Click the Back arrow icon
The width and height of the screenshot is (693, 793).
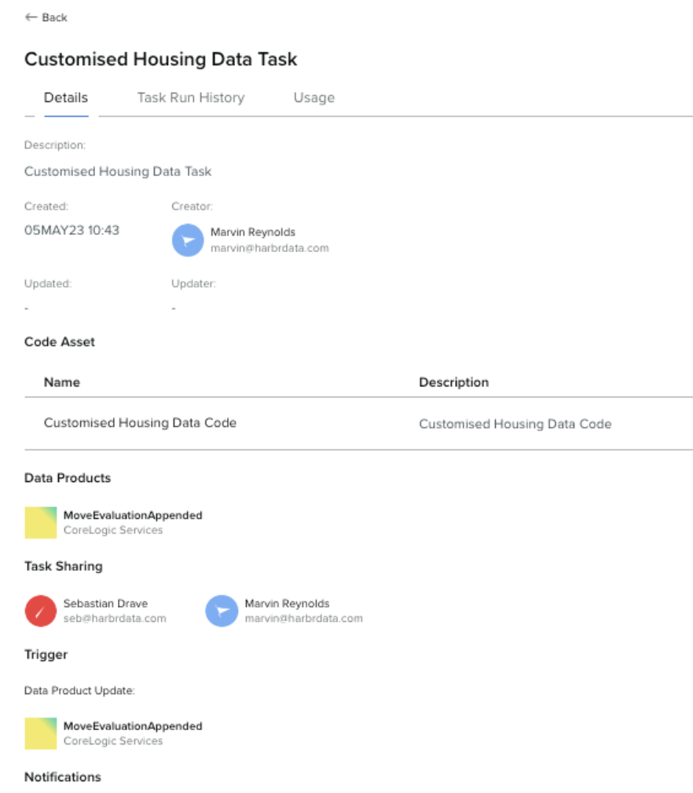click(x=31, y=17)
